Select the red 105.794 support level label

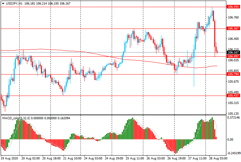pyautogui.click(x=232, y=74)
